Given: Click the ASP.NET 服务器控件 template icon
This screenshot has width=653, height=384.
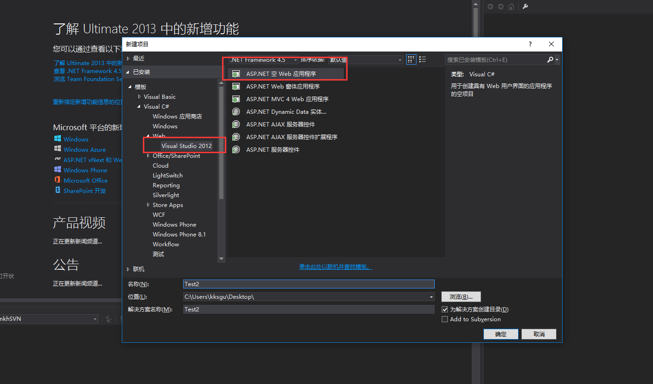Looking at the screenshot, I should [x=237, y=150].
